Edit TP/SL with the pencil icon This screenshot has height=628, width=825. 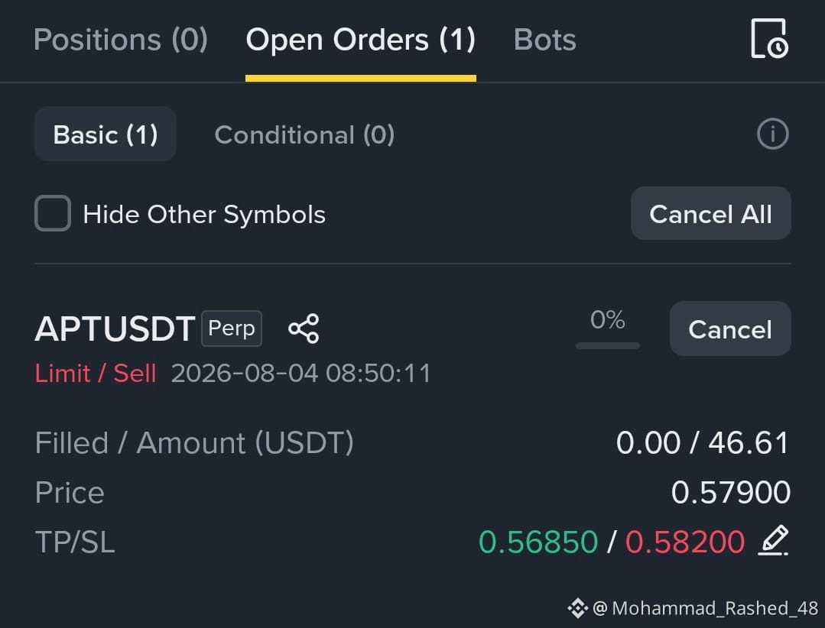click(x=773, y=540)
